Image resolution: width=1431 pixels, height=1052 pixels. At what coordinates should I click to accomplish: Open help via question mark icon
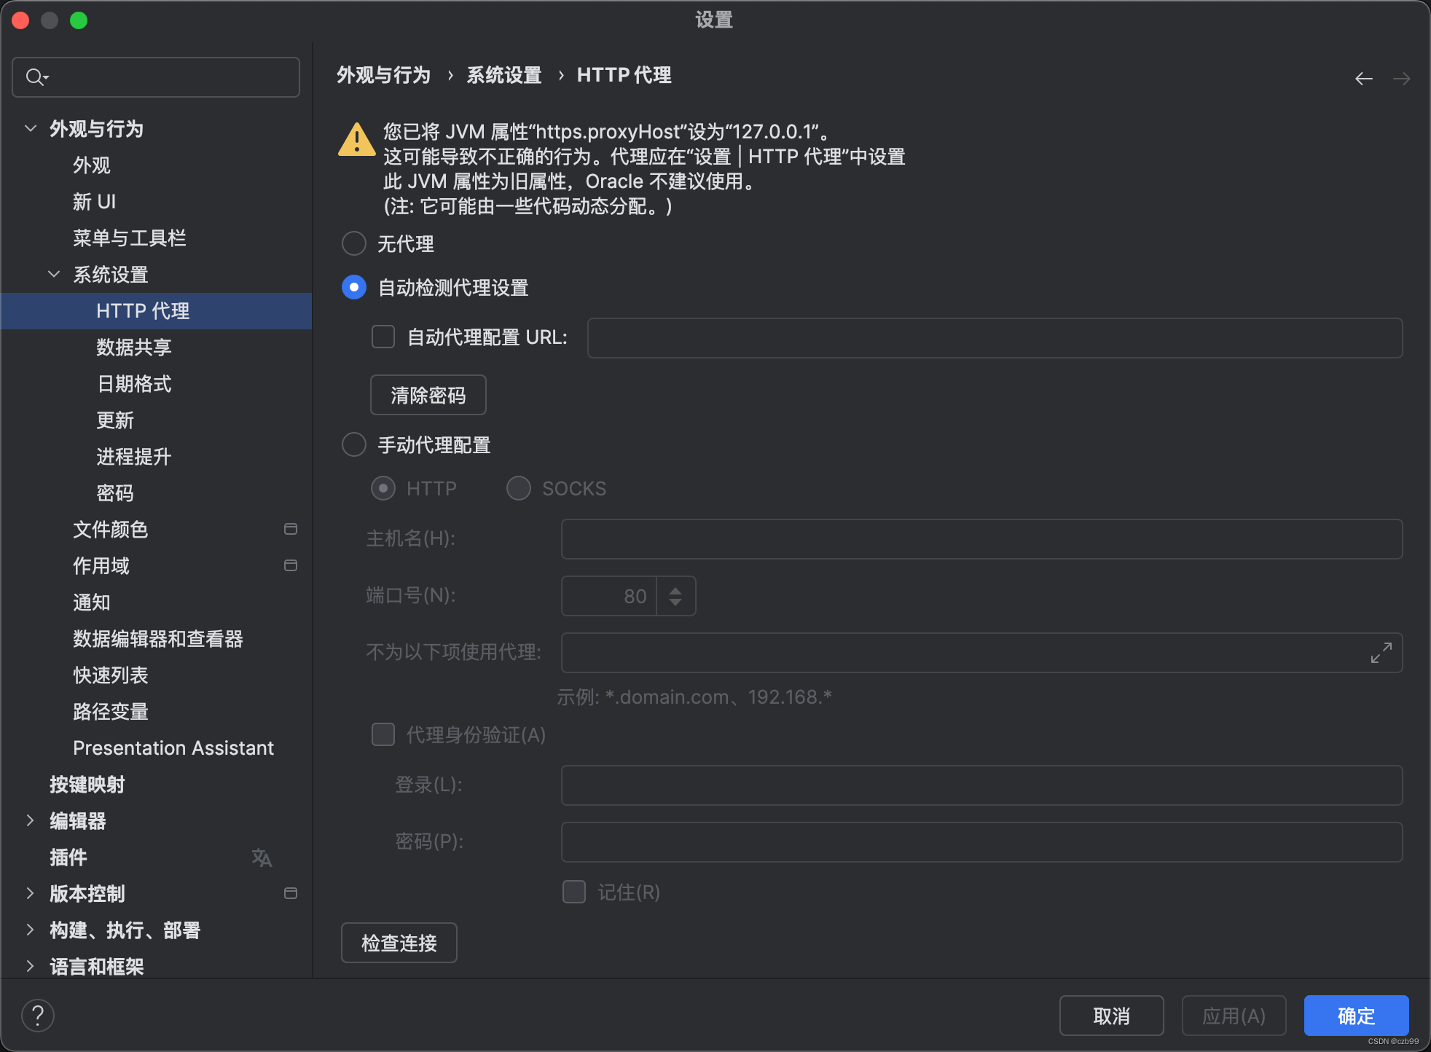tap(38, 1015)
